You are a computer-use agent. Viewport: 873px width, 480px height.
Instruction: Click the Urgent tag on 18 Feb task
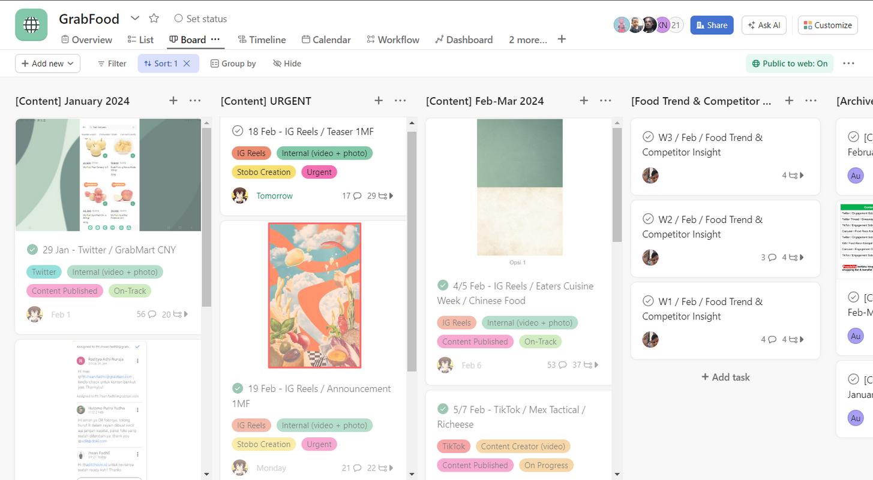(319, 172)
